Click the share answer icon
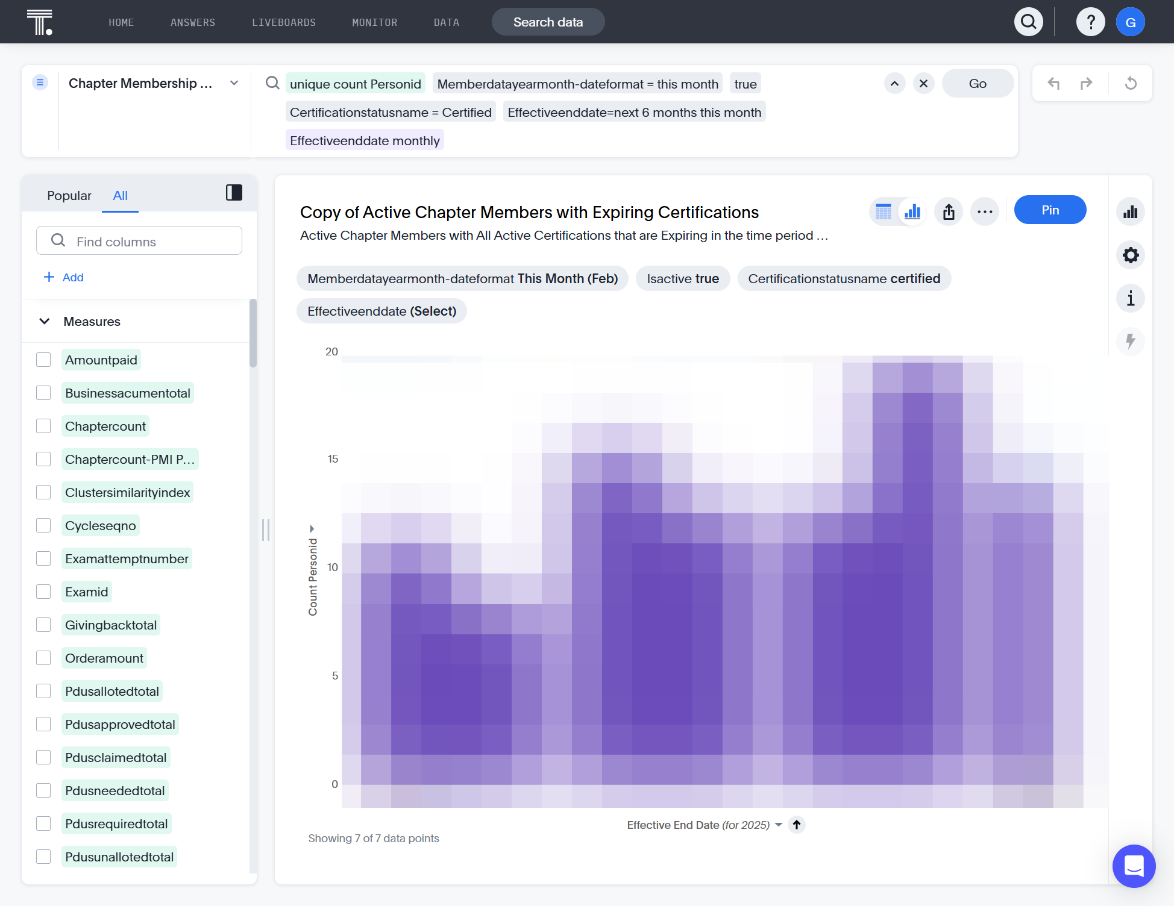Image resolution: width=1174 pixels, height=906 pixels. coord(949,211)
